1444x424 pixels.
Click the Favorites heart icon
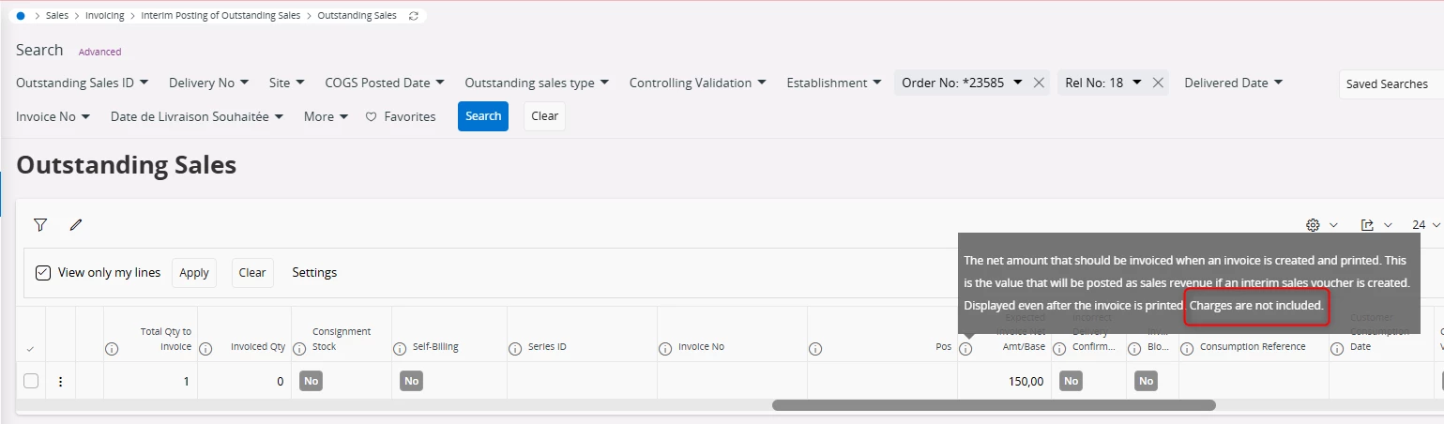[371, 117]
